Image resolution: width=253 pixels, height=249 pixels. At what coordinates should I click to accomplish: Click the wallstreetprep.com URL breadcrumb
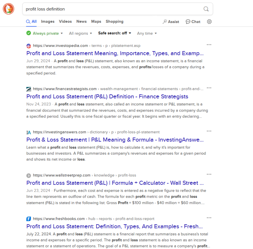pyautogui.click(x=84, y=175)
